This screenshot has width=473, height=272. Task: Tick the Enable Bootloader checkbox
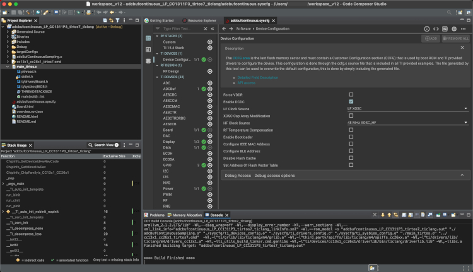click(x=351, y=137)
